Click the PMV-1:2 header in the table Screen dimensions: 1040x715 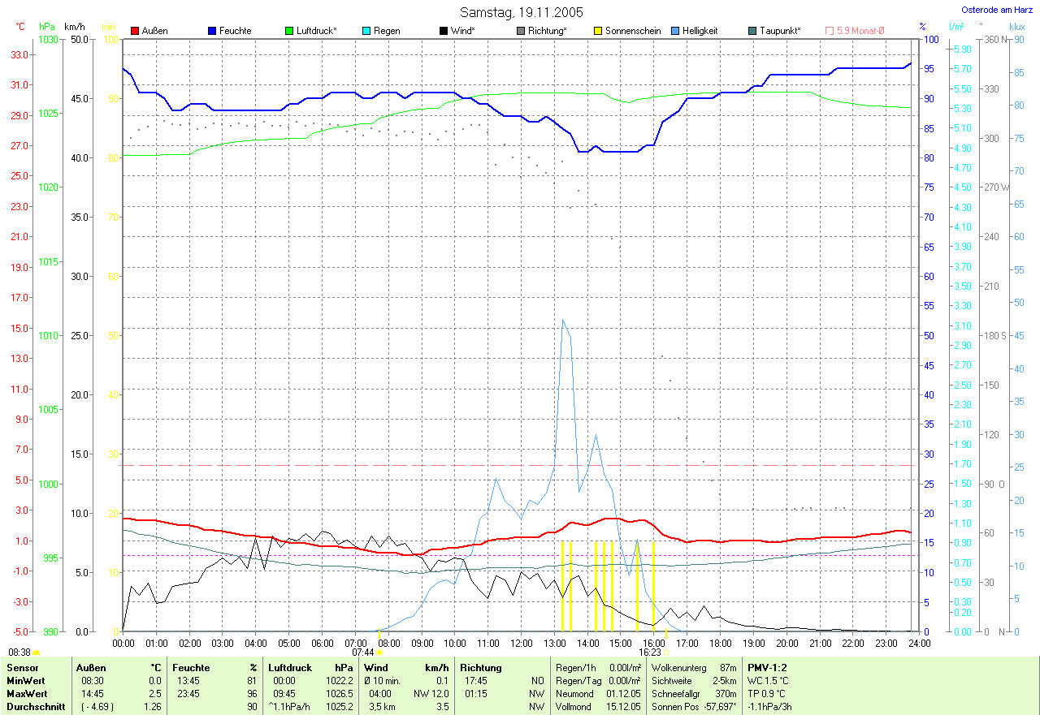tap(767, 668)
